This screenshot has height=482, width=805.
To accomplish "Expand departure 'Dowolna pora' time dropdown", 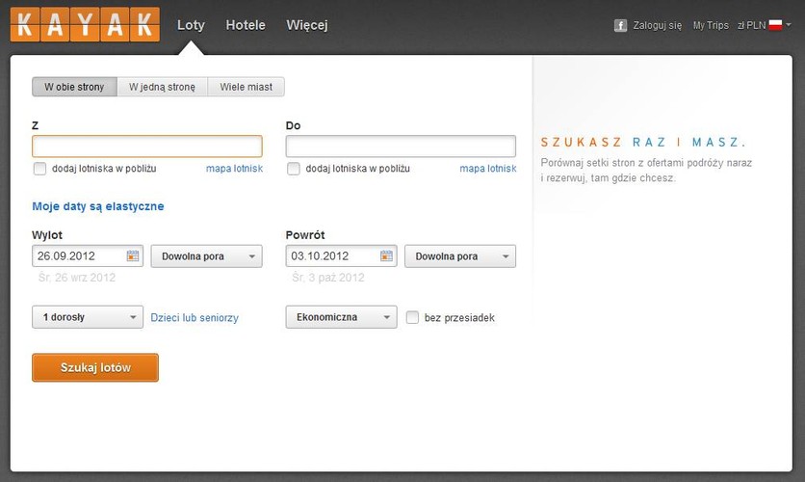I will point(206,256).
